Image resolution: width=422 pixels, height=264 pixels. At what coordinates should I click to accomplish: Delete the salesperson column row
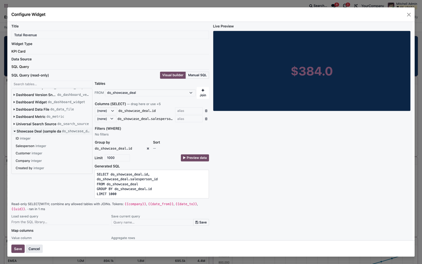point(206,119)
